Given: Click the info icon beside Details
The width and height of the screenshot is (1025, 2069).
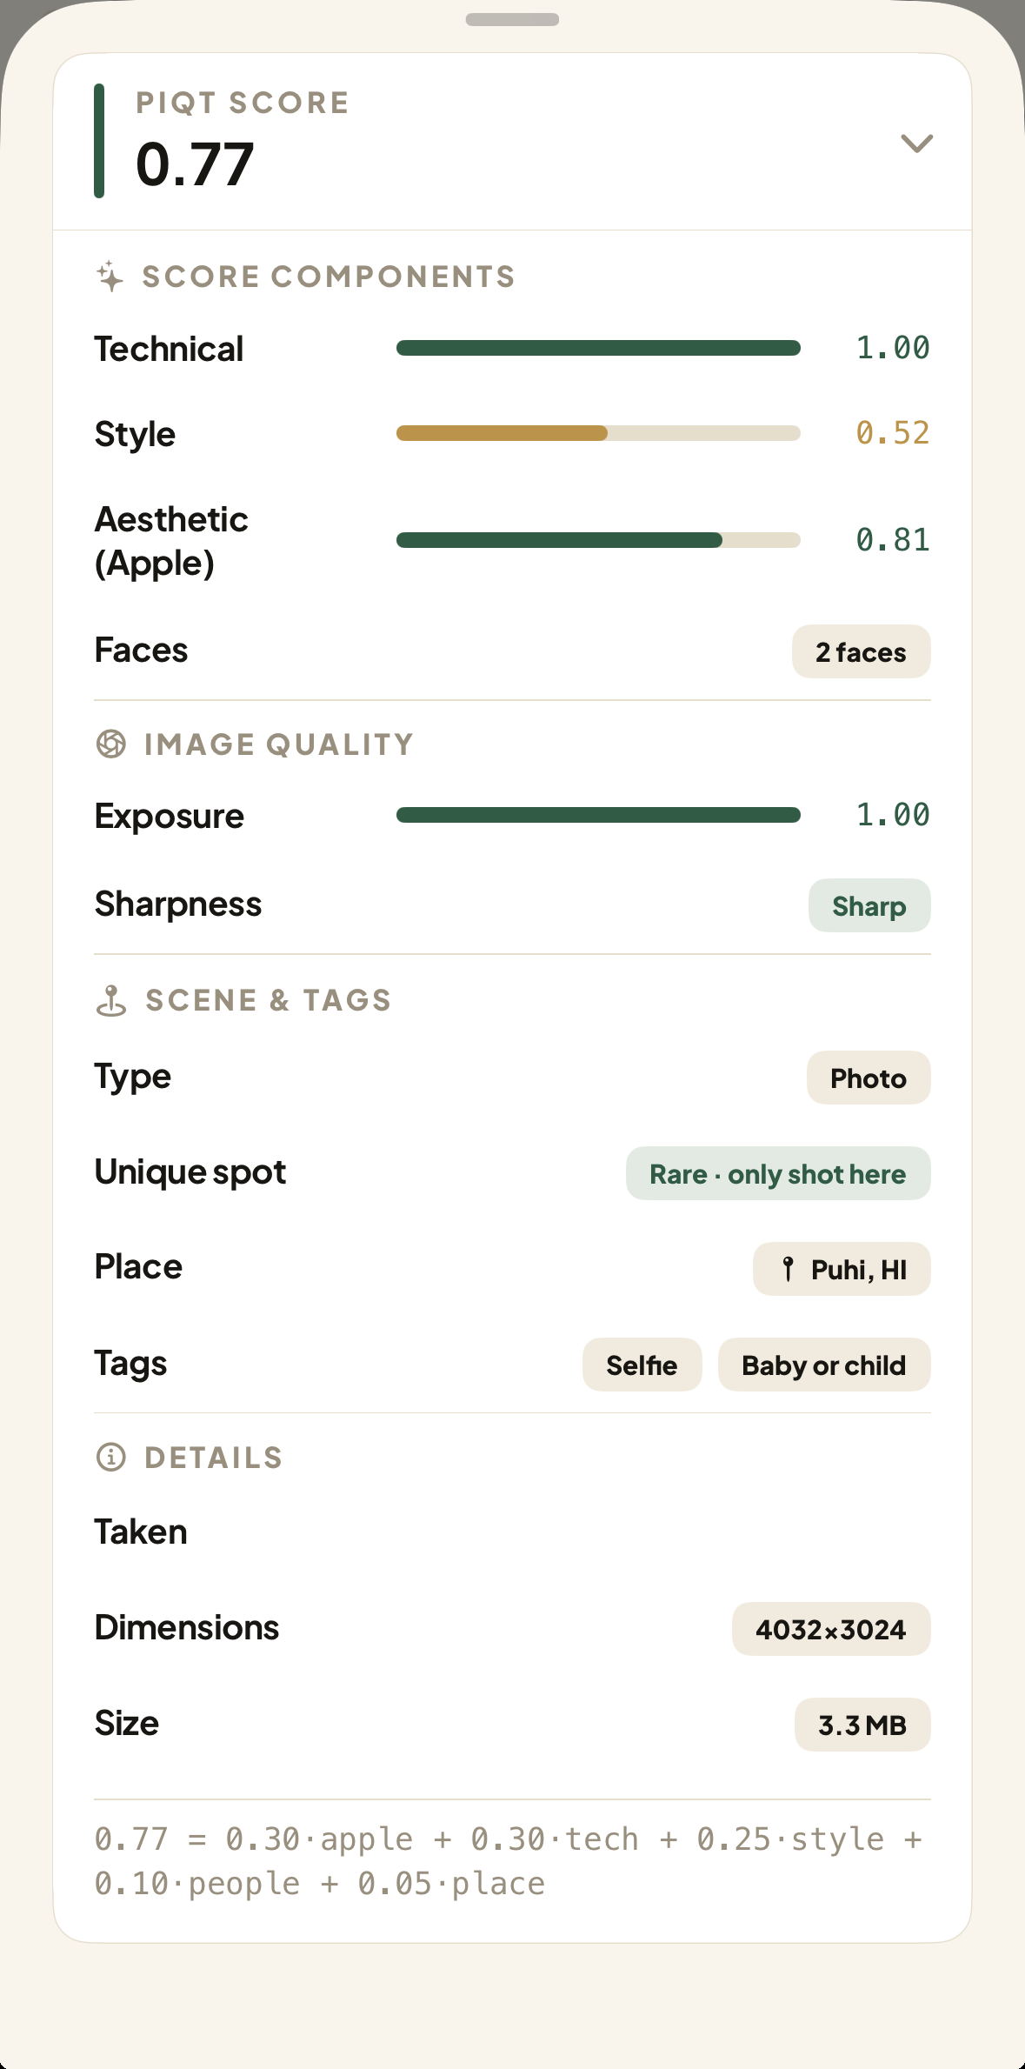Looking at the screenshot, I should (110, 1457).
